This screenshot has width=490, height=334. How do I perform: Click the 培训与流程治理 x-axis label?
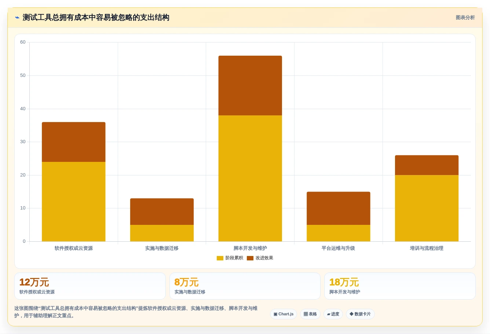tap(427, 248)
